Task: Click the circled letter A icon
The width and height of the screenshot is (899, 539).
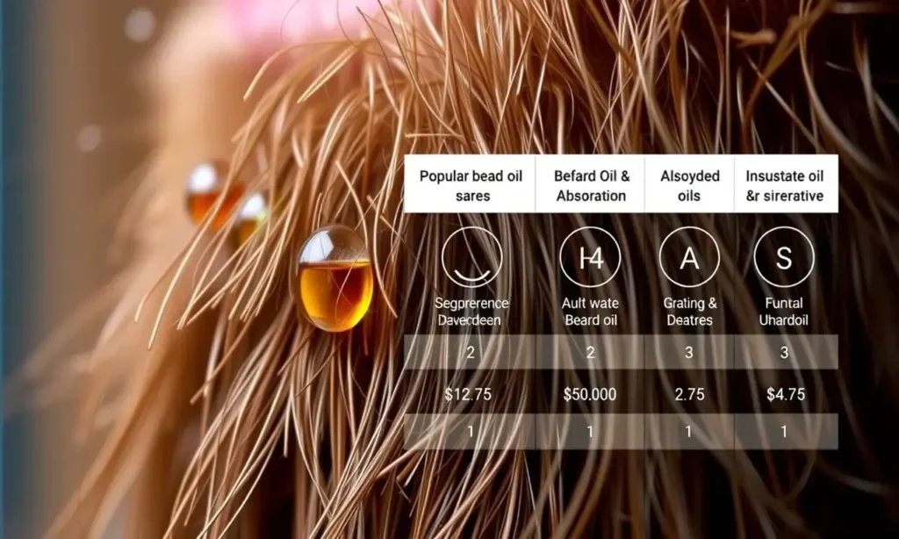Action: click(x=689, y=257)
